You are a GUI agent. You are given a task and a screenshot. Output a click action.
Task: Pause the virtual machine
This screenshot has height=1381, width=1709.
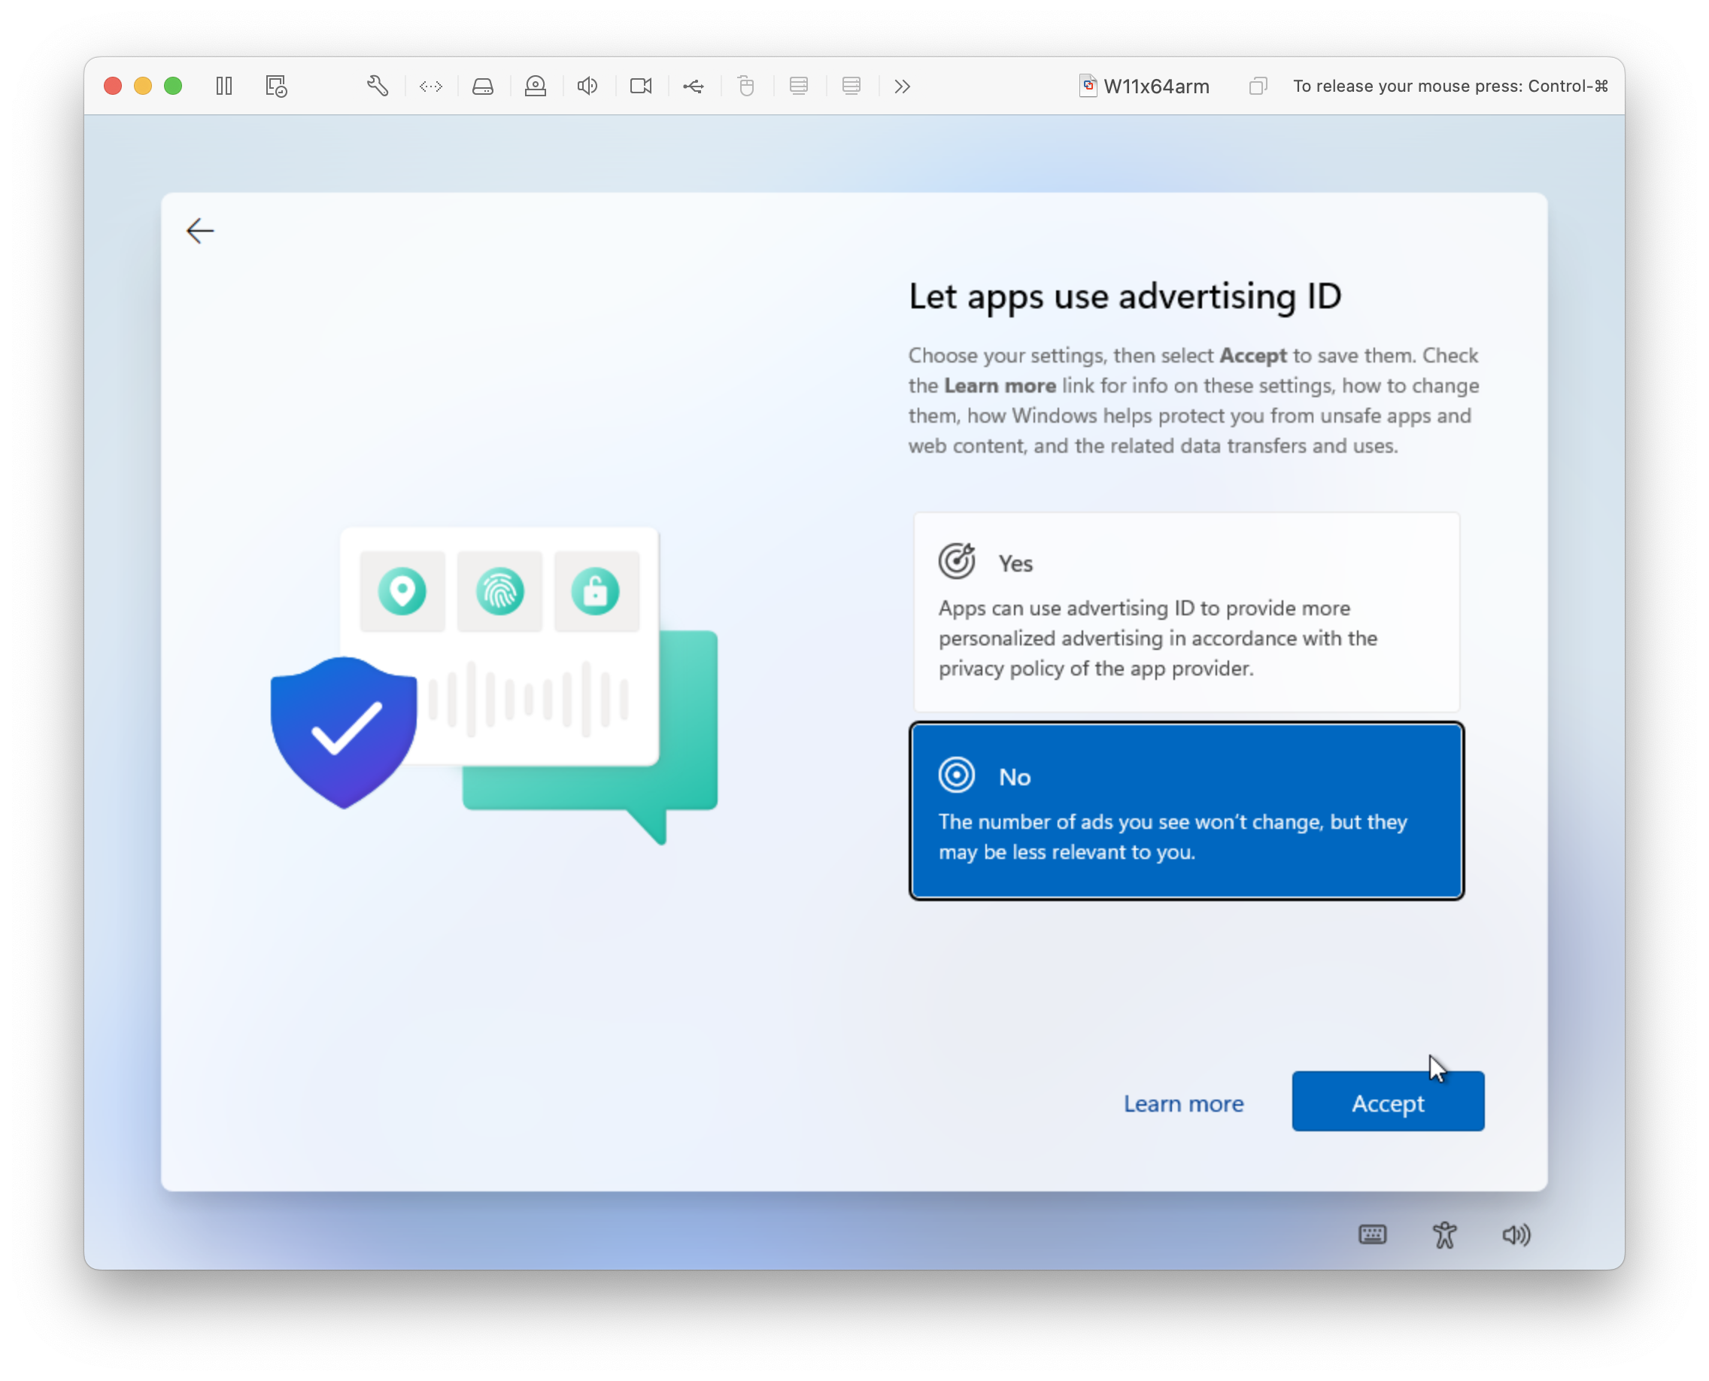click(x=223, y=86)
